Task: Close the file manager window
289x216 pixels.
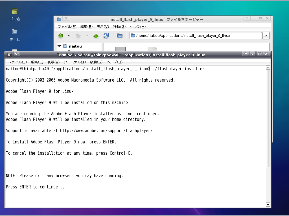Action: pyautogui.click(x=267, y=18)
